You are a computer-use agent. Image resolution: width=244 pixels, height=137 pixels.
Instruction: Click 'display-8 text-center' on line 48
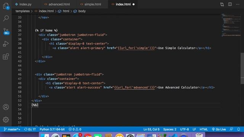[83, 83]
